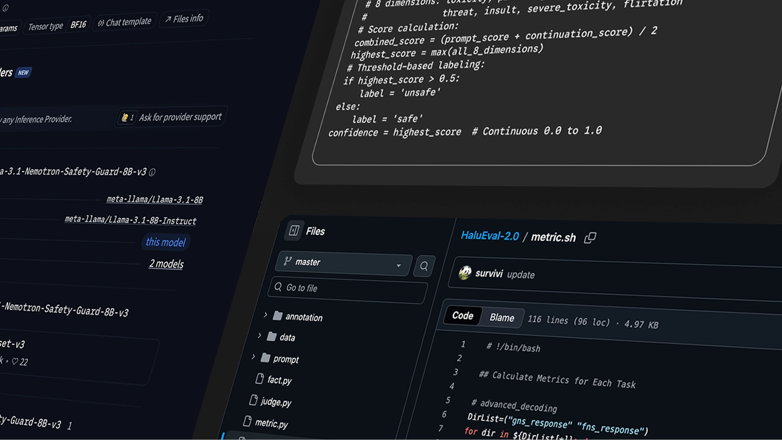Viewport: 782px width, 440px height.
Task: Select judge.py in file tree
Action: coord(276,402)
